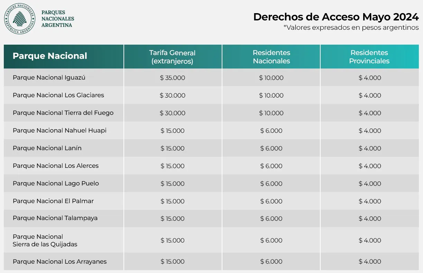Click the Derechos de Acceso Mayo 2024 title
This screenshot has width=423, height=273.
pyautogui.click(x=336, y=17)
